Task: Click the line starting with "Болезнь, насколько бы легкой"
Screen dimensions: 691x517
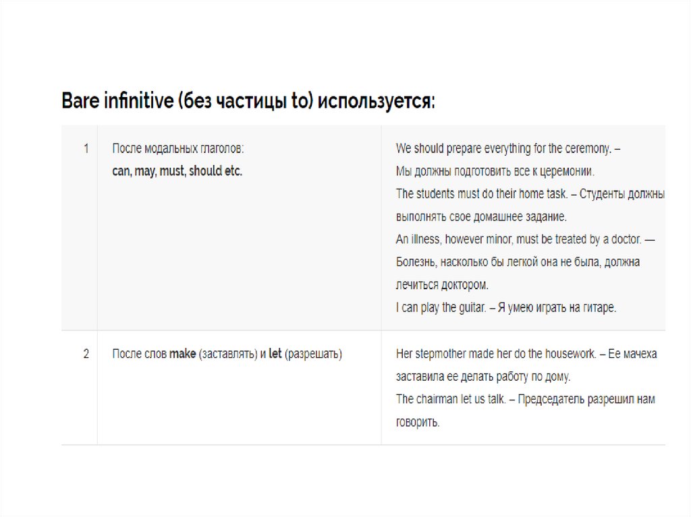Action: 518,262
